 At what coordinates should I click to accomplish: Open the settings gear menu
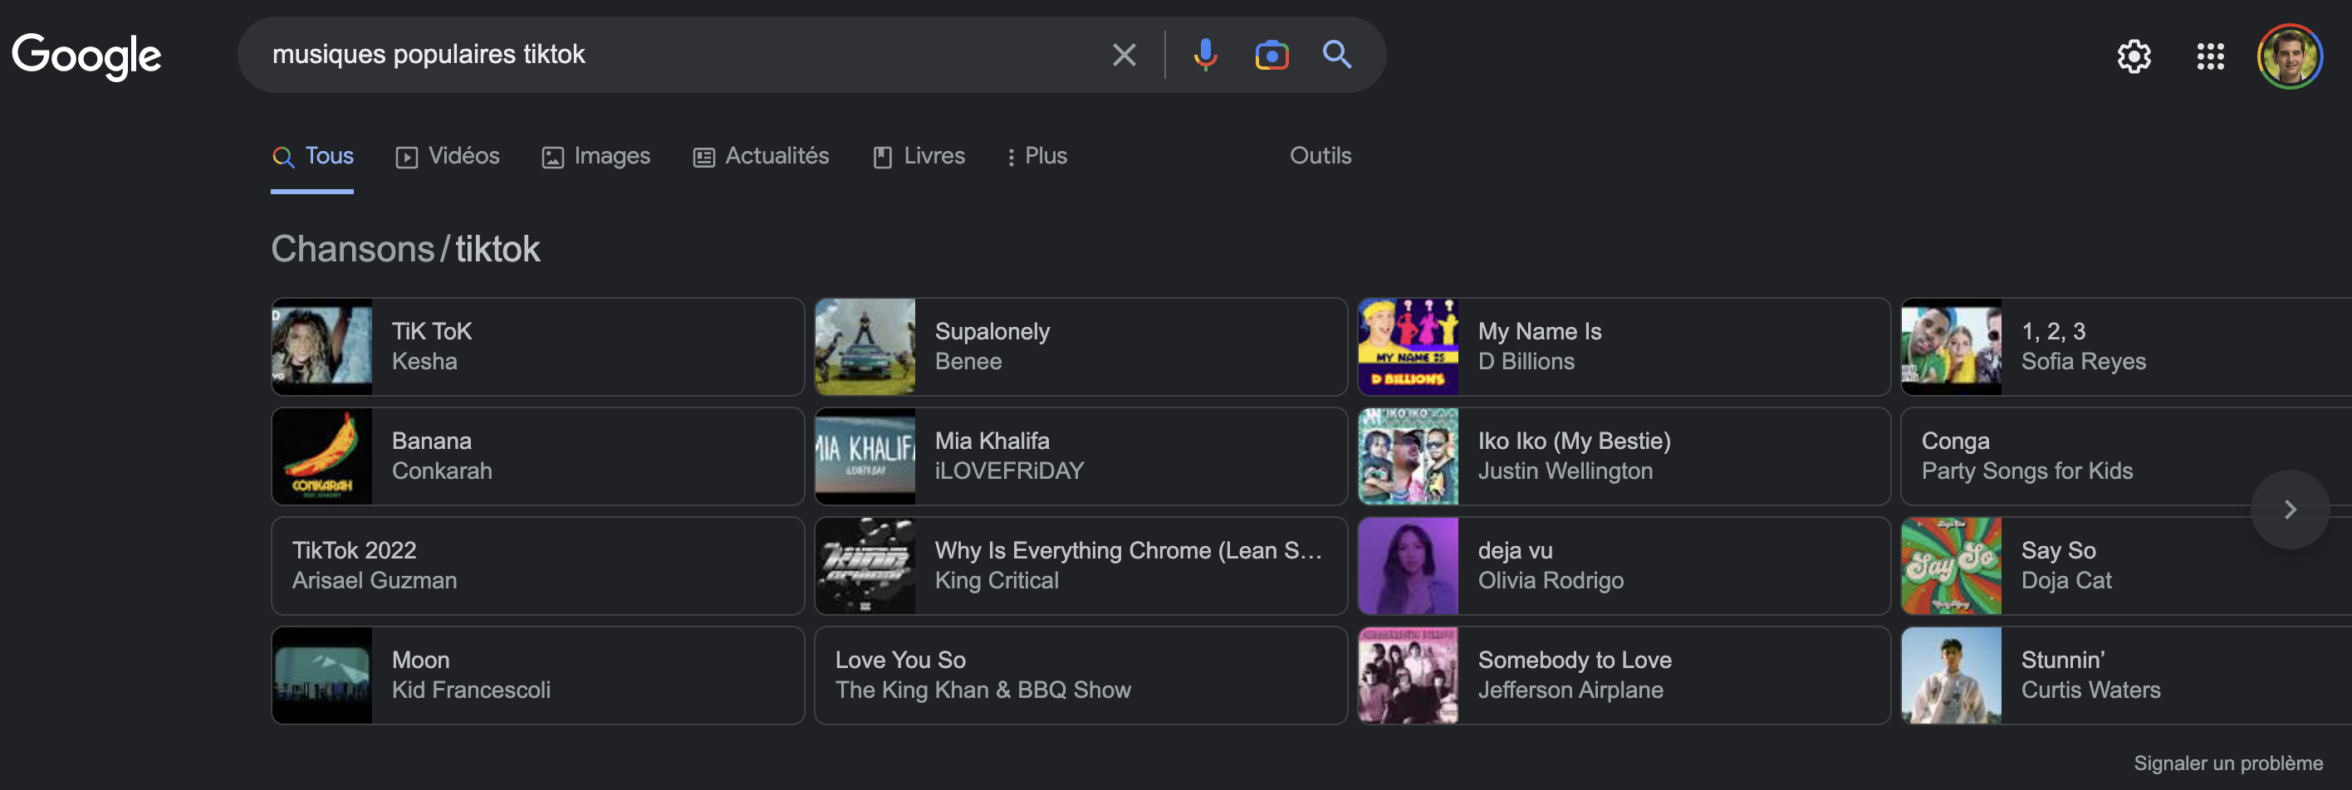click(2134, 56)
